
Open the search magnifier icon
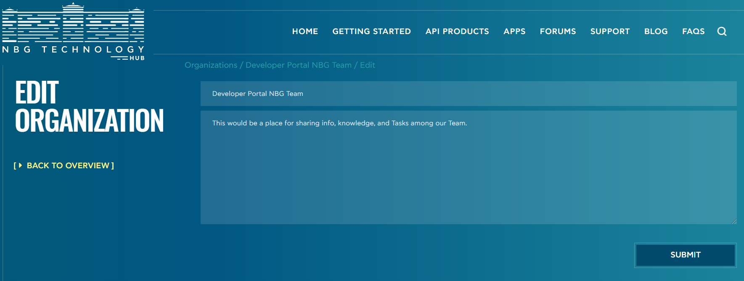[x=722, y=32]
